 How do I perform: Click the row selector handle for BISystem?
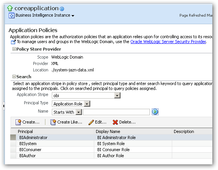point(13,144)
